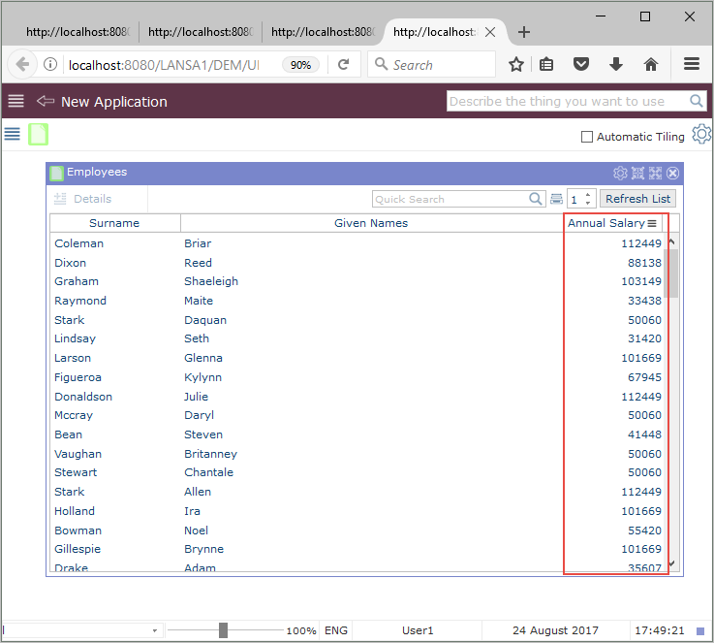Click the Details button in Employees panel
714x643 pixels.
coord(83,199)
